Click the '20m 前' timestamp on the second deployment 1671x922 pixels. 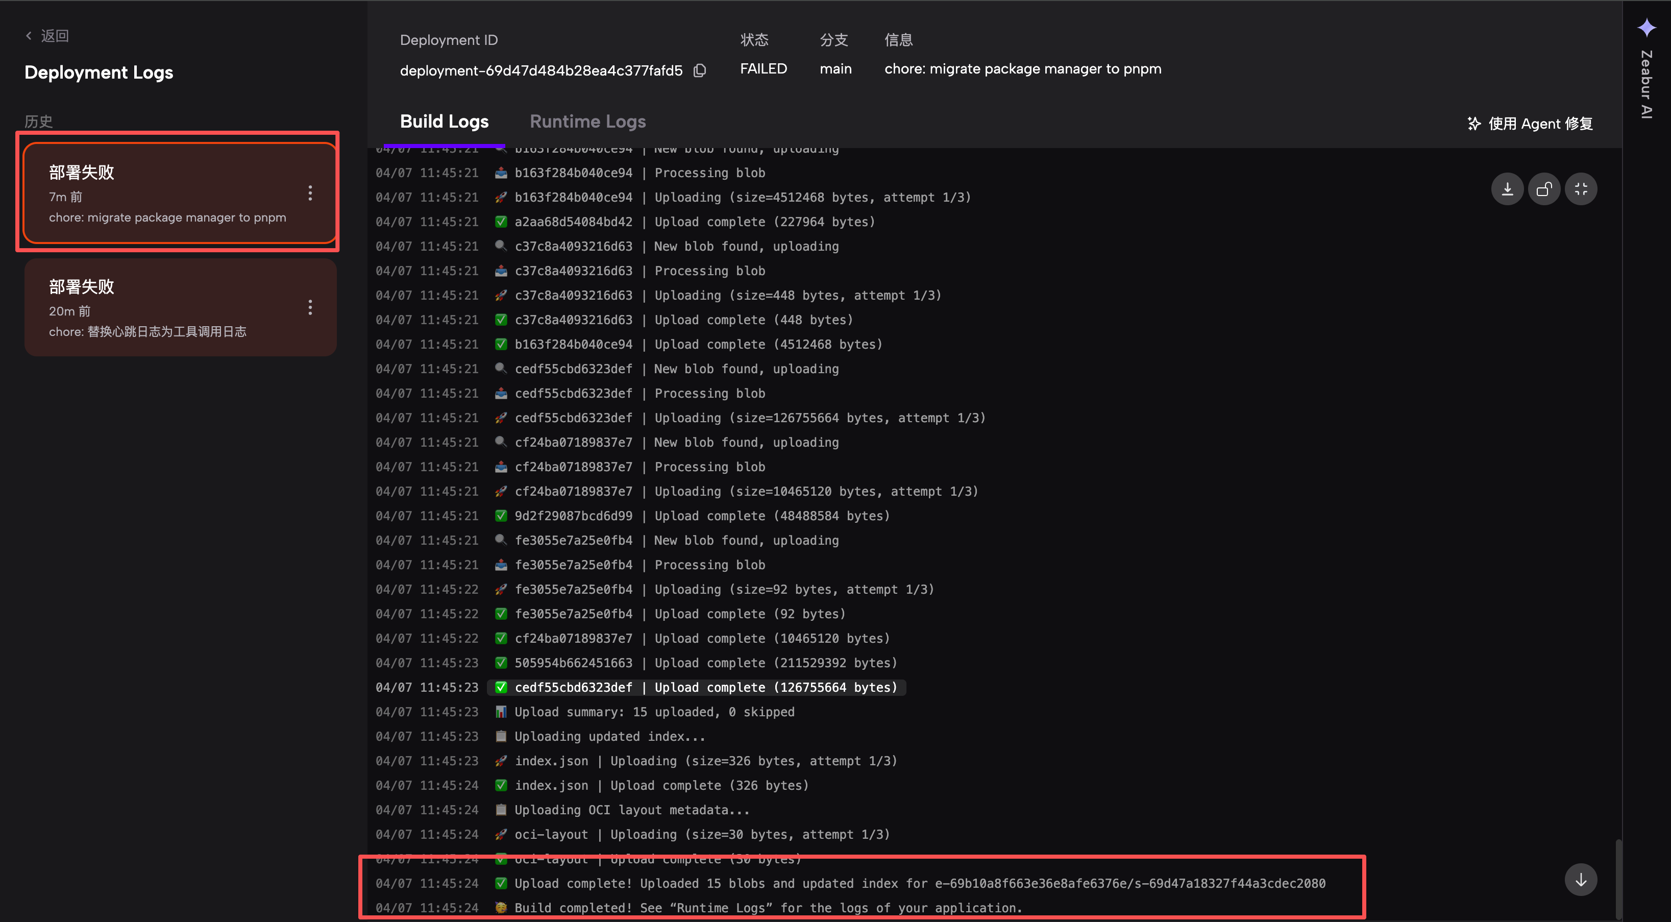click(x=69, y=311)
